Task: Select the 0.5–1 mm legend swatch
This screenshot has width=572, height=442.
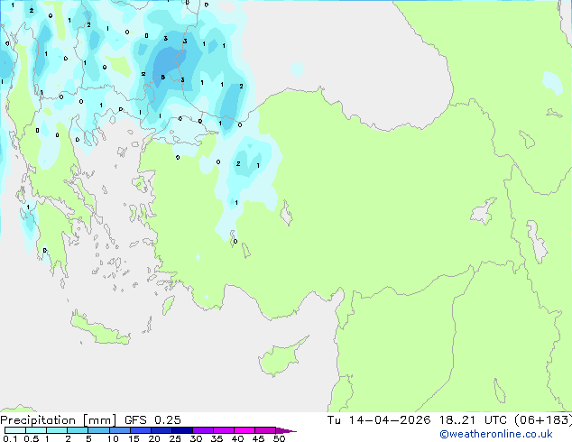Action: pos(36,430)
